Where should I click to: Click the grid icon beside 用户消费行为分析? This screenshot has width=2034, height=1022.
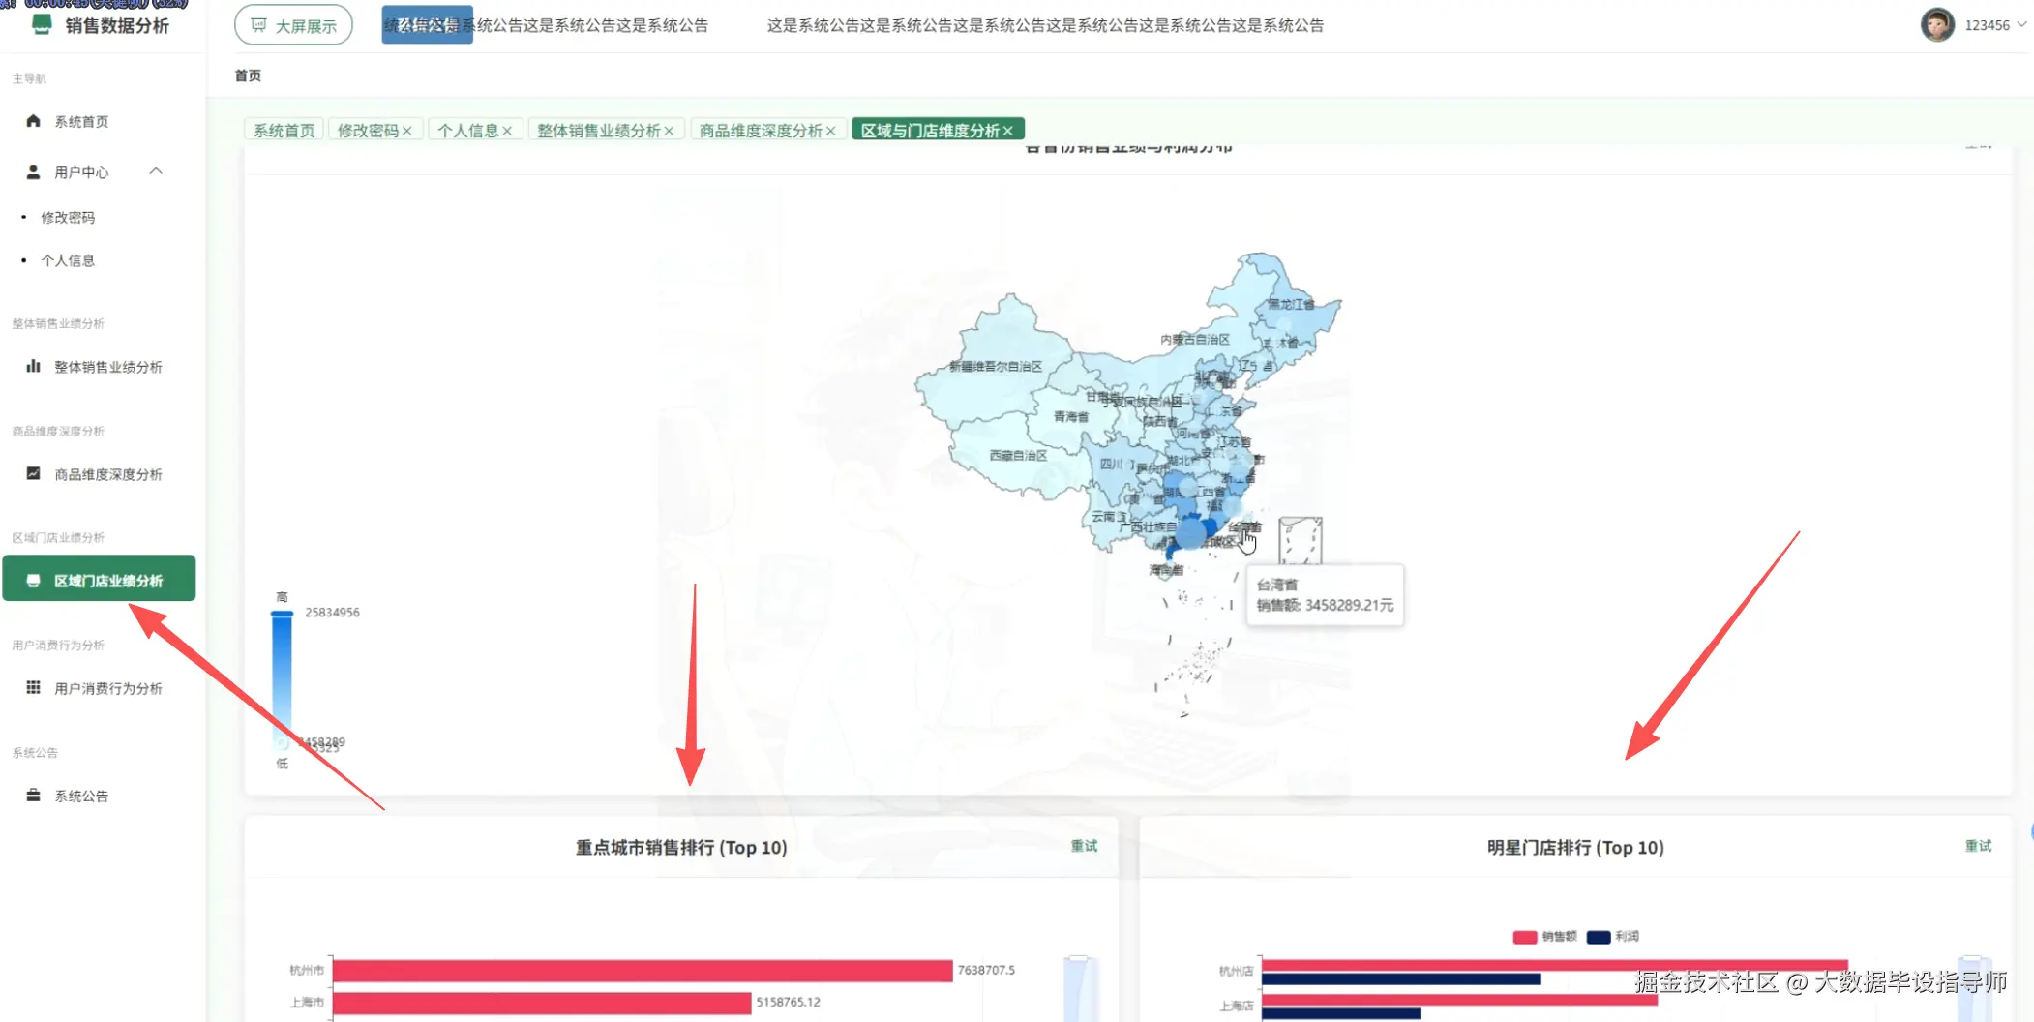[33, 687]
